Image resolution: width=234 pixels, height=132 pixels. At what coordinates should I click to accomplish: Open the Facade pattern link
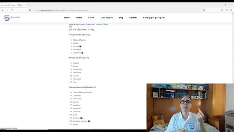tap(76, 76)
